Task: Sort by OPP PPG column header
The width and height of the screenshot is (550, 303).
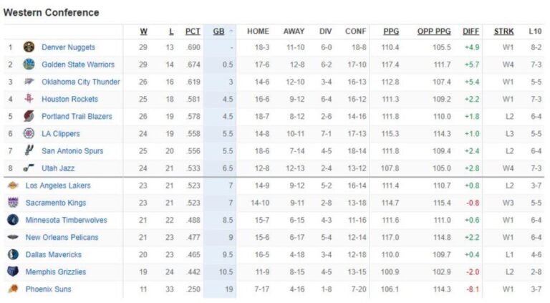Action: point(434,32)
